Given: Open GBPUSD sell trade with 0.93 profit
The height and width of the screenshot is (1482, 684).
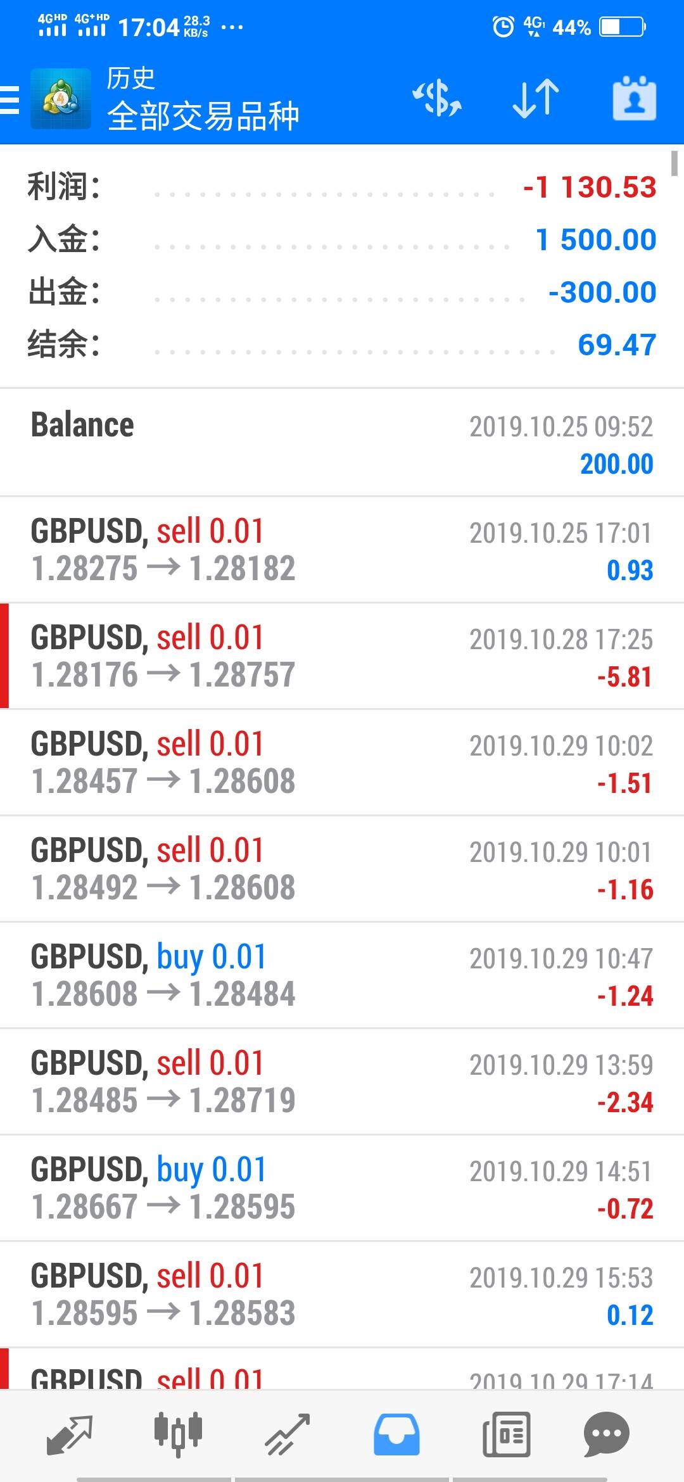Looking at the screenshot, I should (342, 550).
